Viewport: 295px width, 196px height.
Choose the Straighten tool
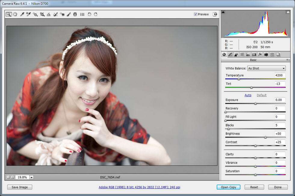point(48,14)
